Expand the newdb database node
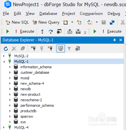This screenshot has height=130, width=126. pyautogui.click(x=10, y=89)
